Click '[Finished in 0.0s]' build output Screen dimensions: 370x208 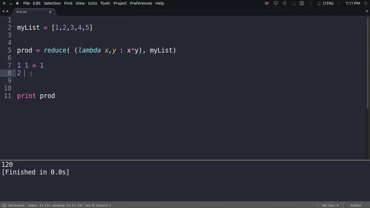point(35,172)
